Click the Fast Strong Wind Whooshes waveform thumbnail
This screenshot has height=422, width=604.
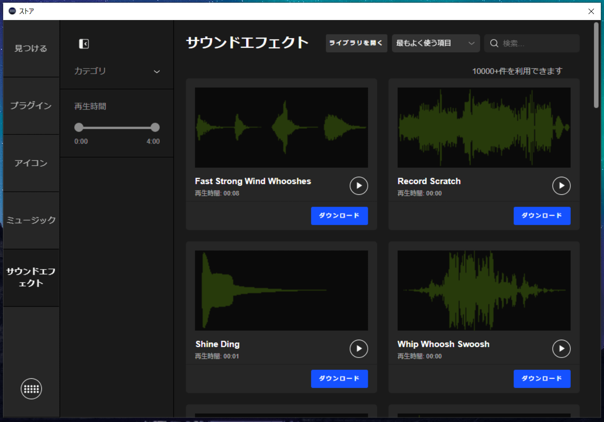coord(281,128)
